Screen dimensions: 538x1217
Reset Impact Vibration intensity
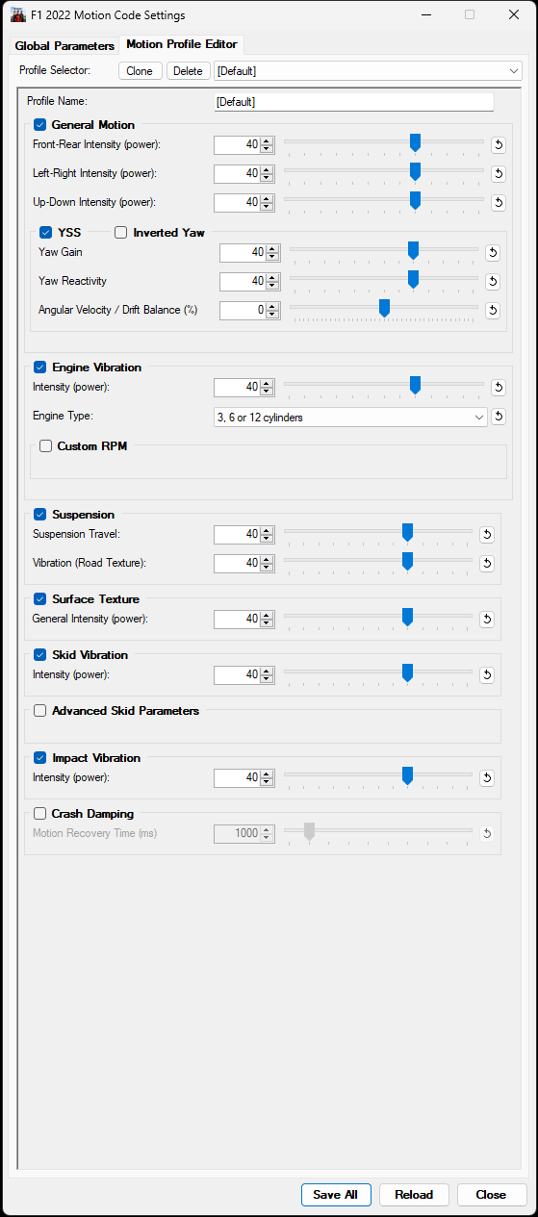pos(487,778)
